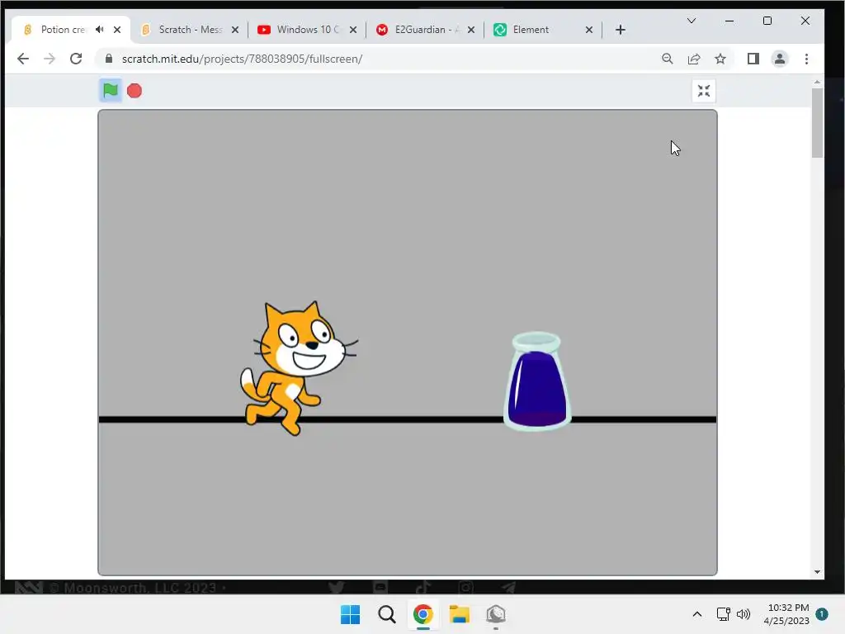This screenshot has width=845, height=634.
Task: Open a new browser tab
Action: pyautogui.click(x=621, y=30)
